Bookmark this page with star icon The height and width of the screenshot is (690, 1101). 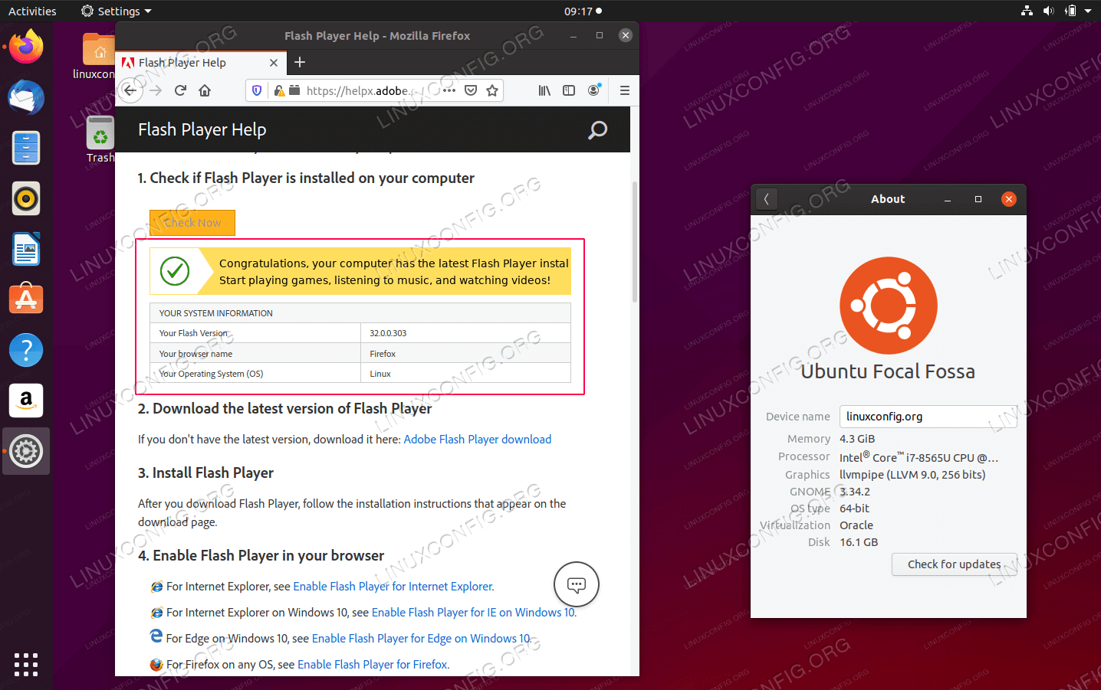tap(492, 90)
